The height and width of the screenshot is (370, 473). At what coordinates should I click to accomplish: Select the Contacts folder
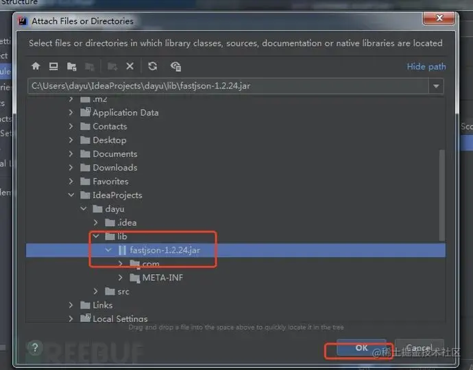pyautogui.click(x=110, y=126)
